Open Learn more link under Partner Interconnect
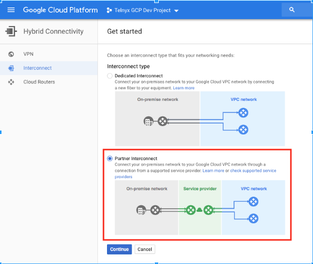 [213, 171]
